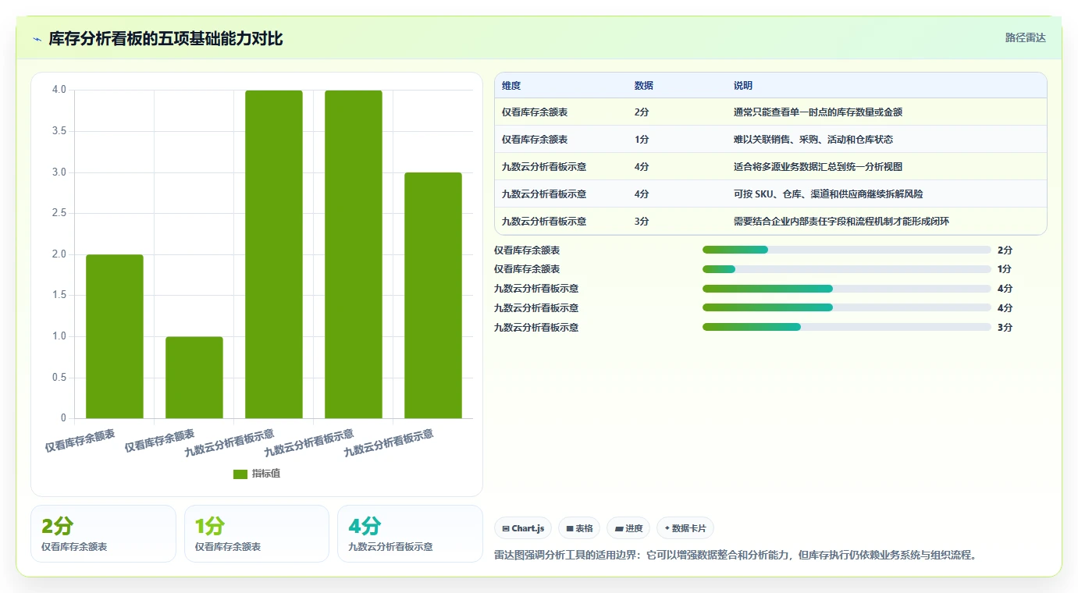
Task: Select the cell 适合将多源业务数据汇总到统一分析视图
Action: click(818, 167)
